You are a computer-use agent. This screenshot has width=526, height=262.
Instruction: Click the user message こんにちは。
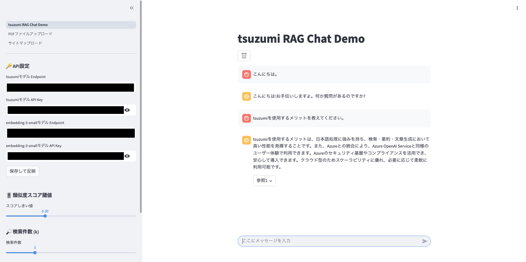coord(266,74)
